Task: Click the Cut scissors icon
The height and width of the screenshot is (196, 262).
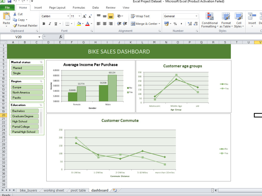Action: pos(15,14)
